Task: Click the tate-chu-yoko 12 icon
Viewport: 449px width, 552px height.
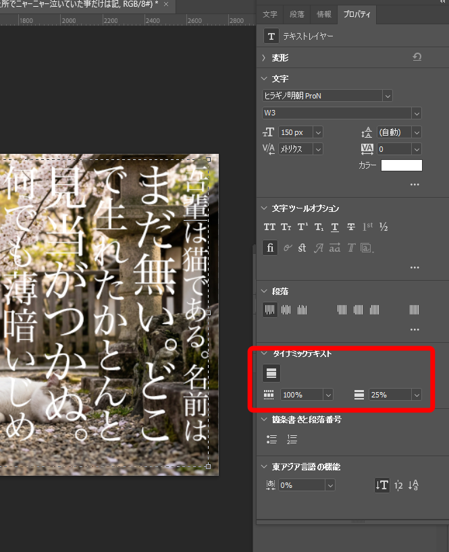Action: tap(398, 485)
